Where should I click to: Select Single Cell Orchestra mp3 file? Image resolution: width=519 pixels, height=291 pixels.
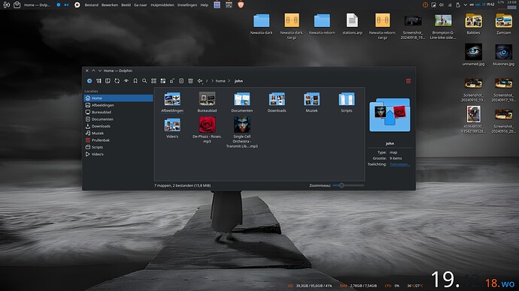(242, 132)
